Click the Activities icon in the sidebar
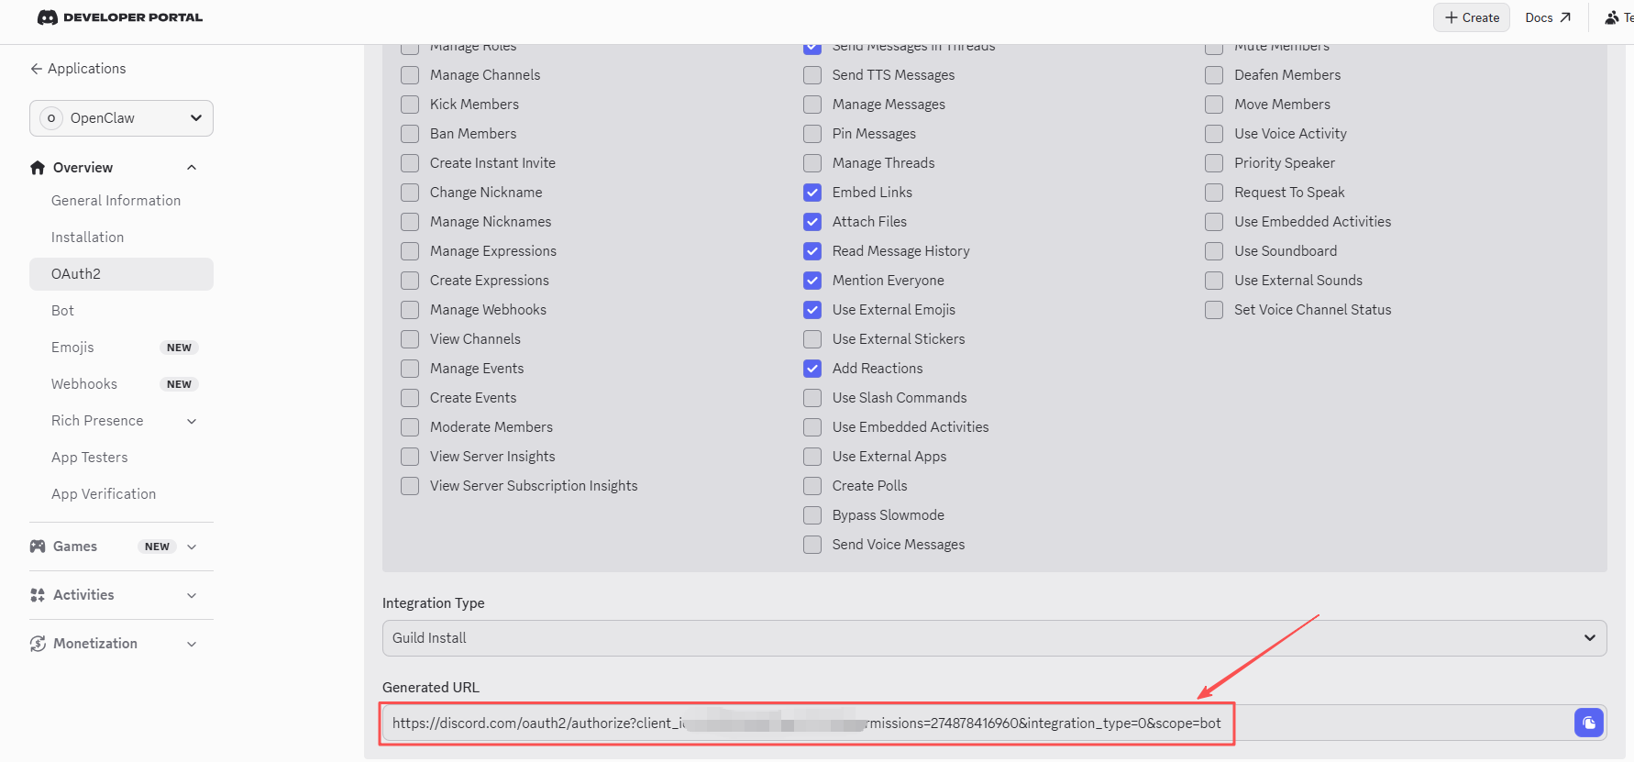1634x762 pixels. click(38, 595)
